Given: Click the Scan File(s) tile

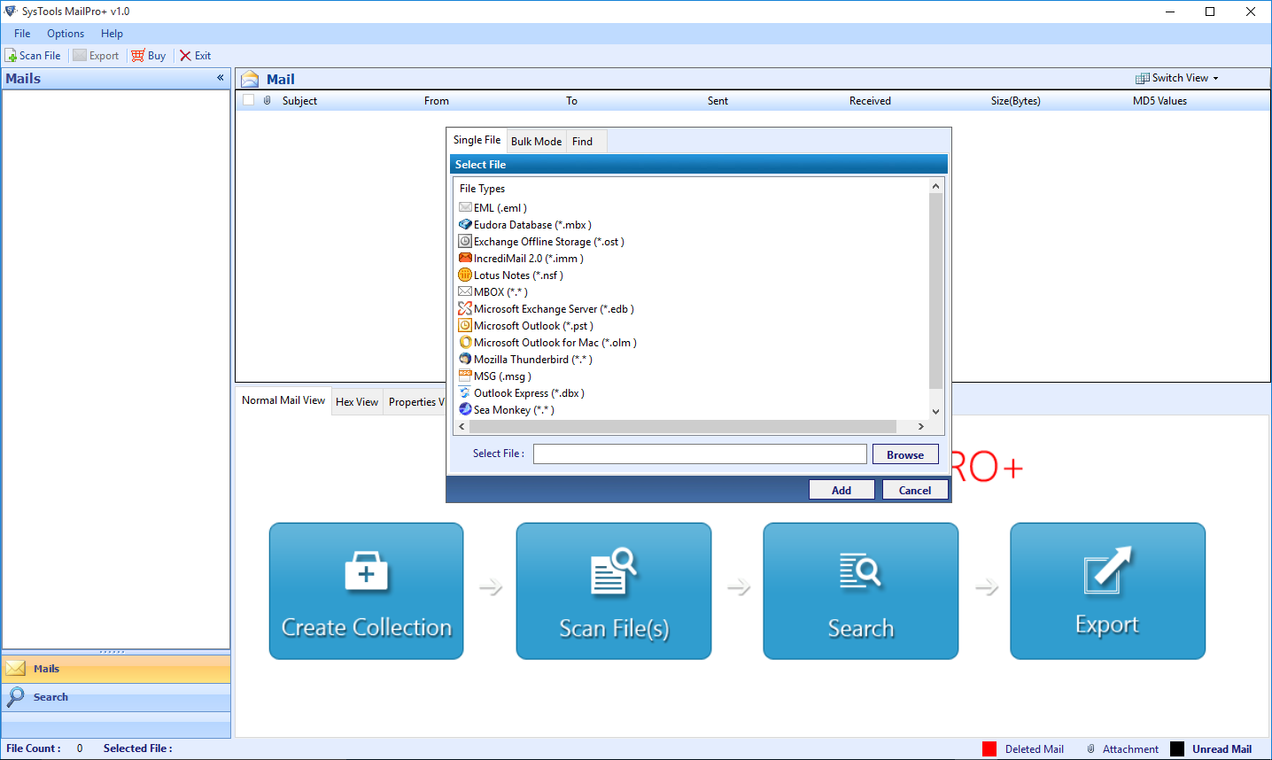Looking at the screenshot, I should pyautogui.click(x=614, y=591).
